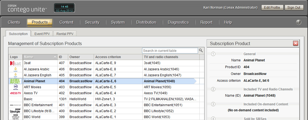Image resolution: width=308 pixels, height=120 pixels.
Task: Open the Security menu
Action: coord(92,22)
